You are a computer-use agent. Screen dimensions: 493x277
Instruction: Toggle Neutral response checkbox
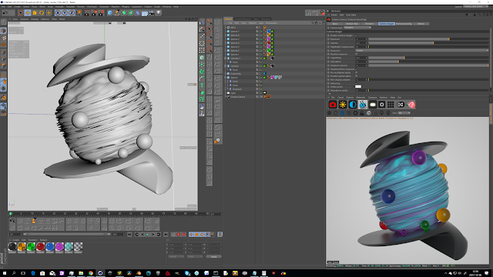pyautogui.click(x=356, y=54)
